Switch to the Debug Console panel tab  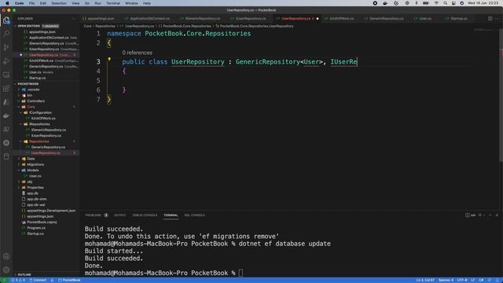tap(145, 215)
